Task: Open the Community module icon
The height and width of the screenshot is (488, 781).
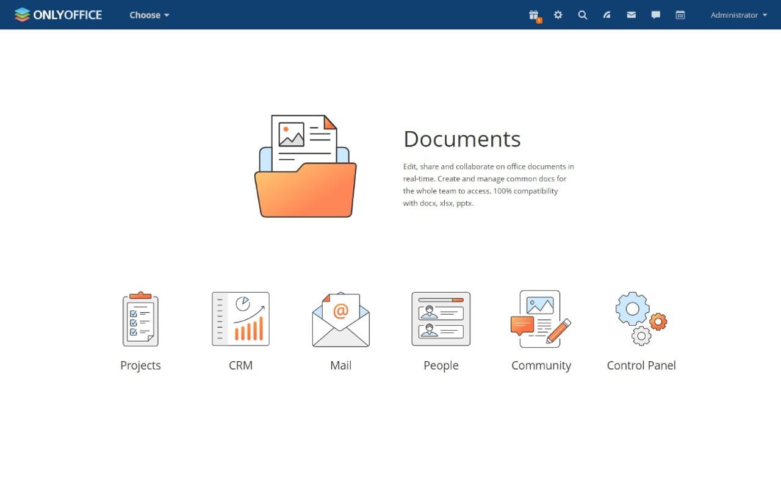Action: click(x=541, y=318)
